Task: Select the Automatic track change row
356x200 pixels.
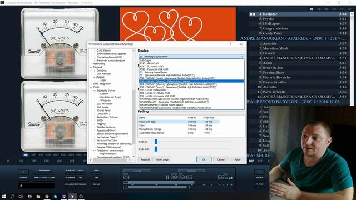Action: [x=179, y=133]
